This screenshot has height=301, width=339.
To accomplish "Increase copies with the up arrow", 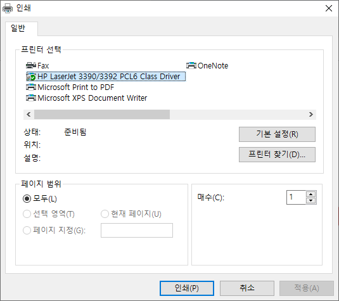I will click(311, 194).
